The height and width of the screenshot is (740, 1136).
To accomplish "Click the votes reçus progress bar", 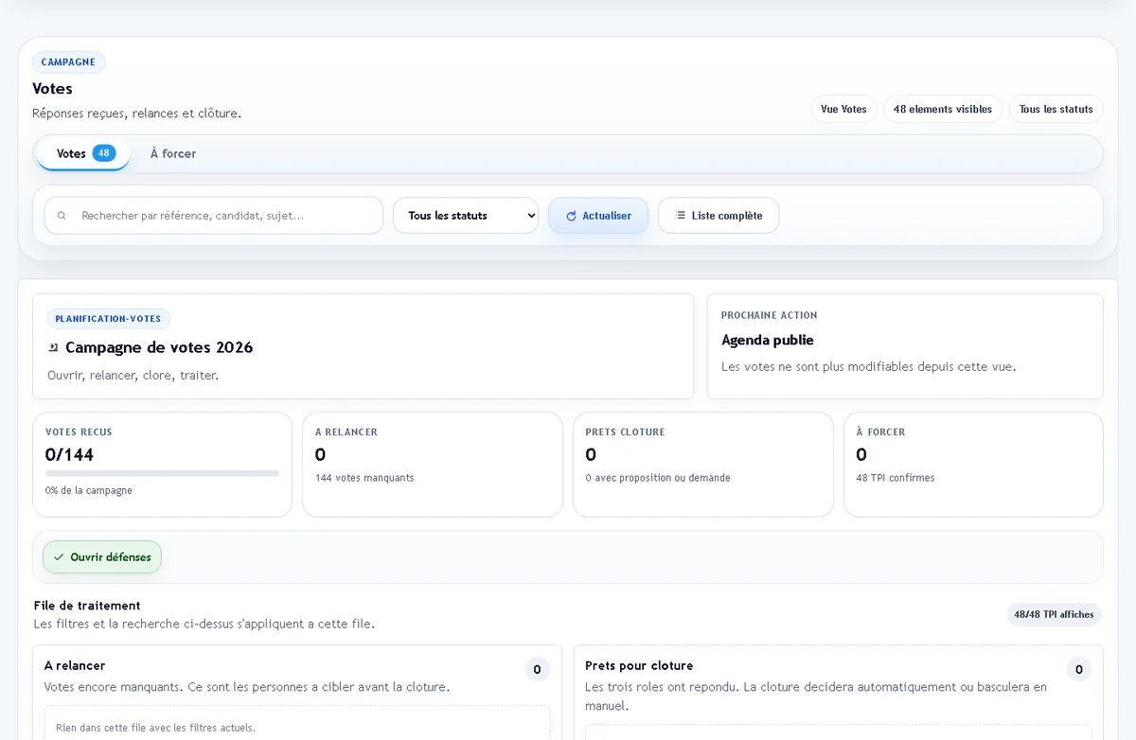I will [162, 473].
